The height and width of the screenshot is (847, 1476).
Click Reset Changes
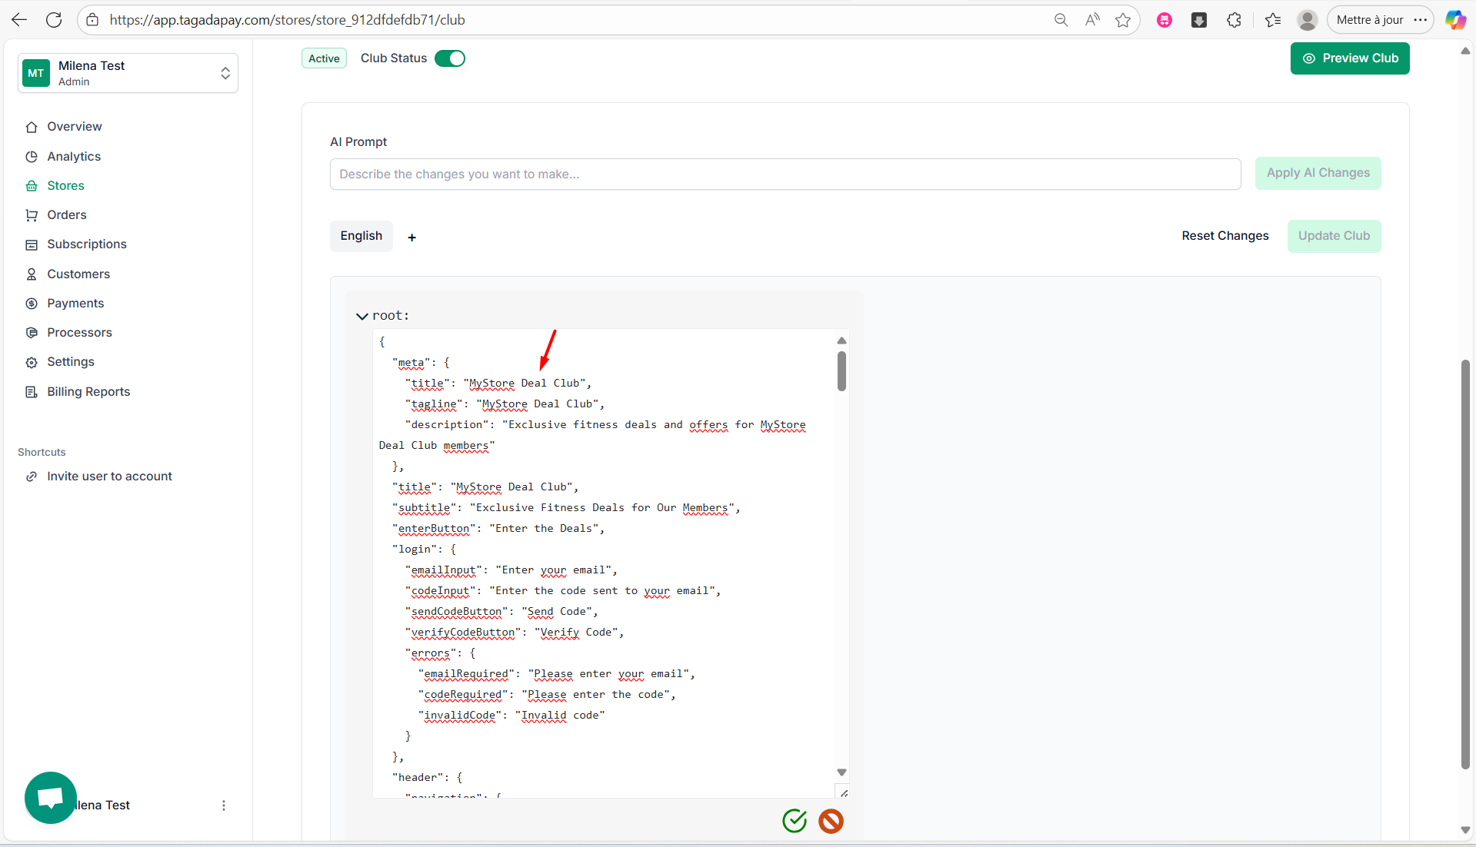1224,236
